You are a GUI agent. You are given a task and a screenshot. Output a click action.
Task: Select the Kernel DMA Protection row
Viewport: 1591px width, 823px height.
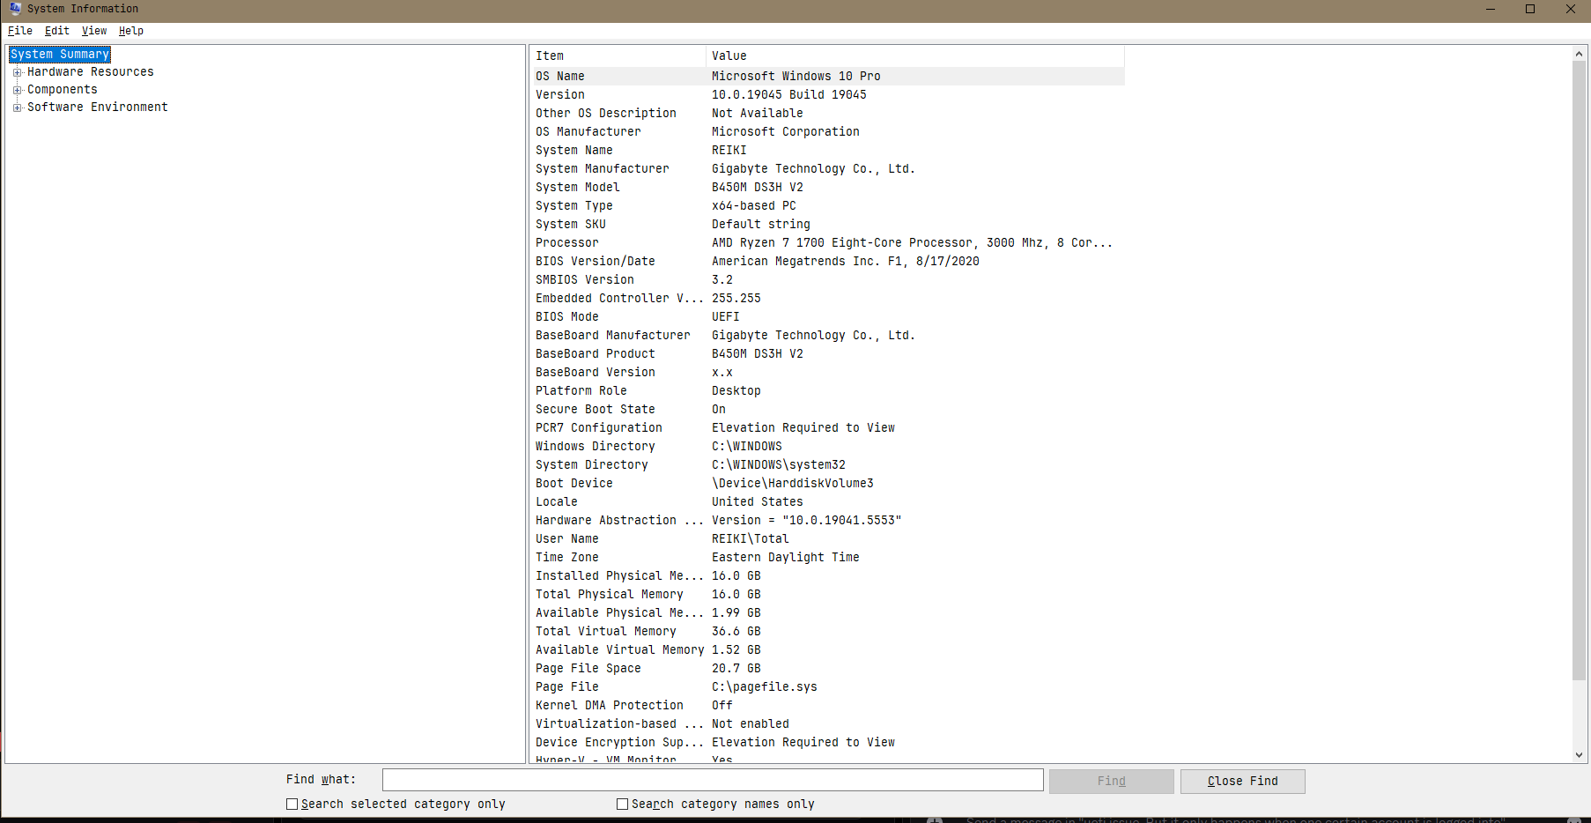827,706
